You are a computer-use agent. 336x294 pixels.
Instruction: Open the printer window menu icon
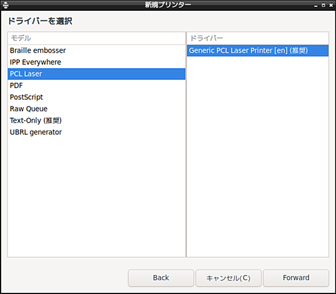[6, 5]
